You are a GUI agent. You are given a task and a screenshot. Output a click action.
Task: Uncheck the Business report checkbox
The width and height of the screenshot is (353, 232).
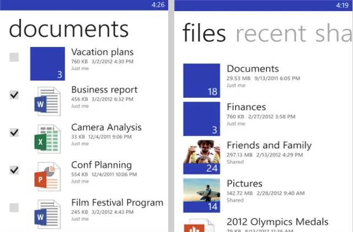click(14, 94)
